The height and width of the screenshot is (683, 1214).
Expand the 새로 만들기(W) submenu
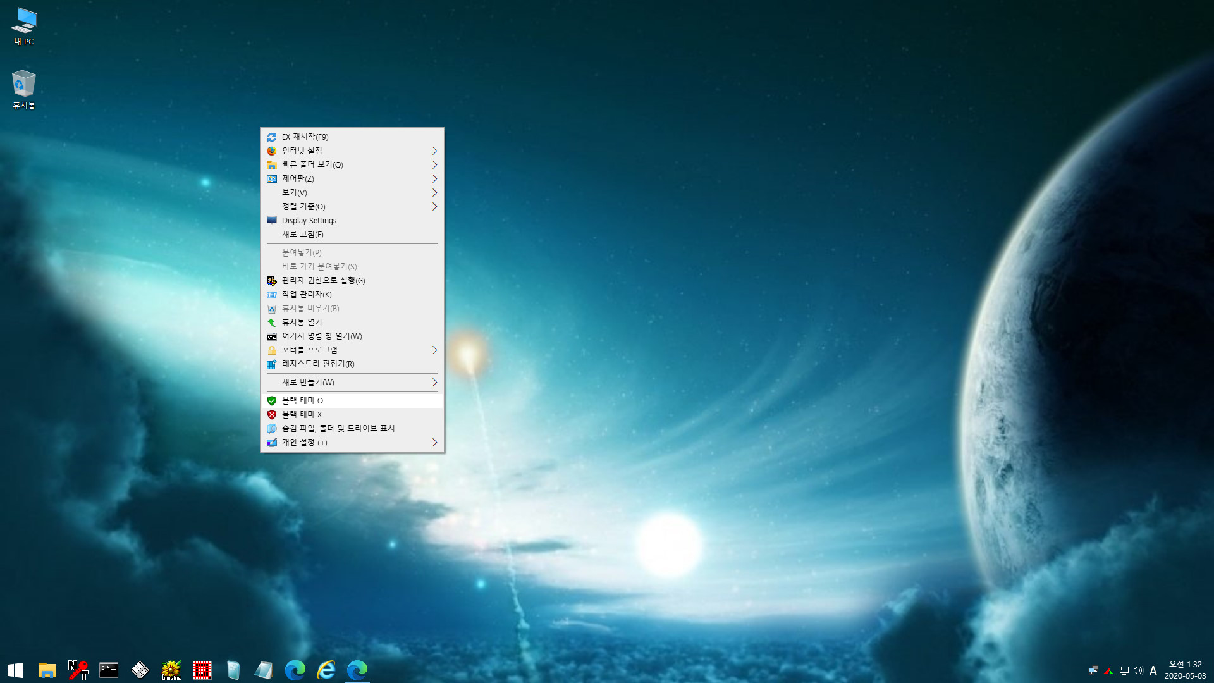point(352,382)
